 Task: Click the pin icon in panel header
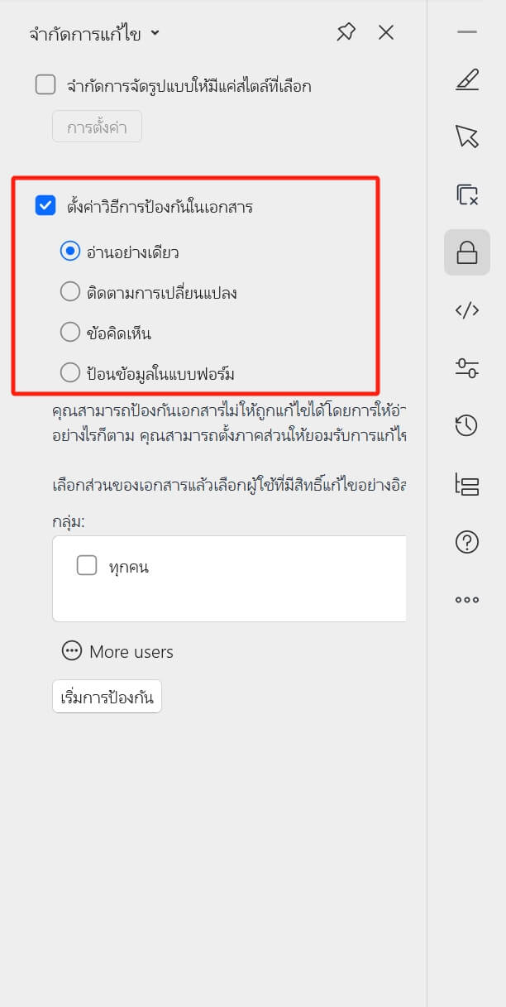point(346,33)
